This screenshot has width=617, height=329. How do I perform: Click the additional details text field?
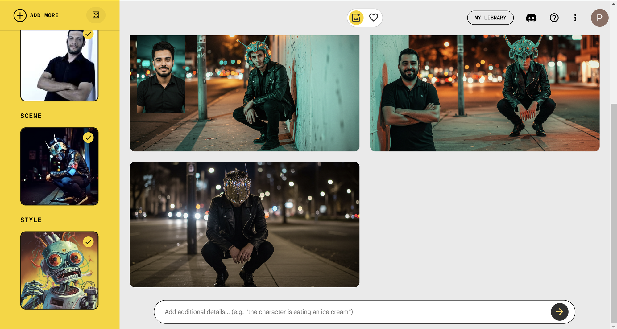(x=352, y=312)
